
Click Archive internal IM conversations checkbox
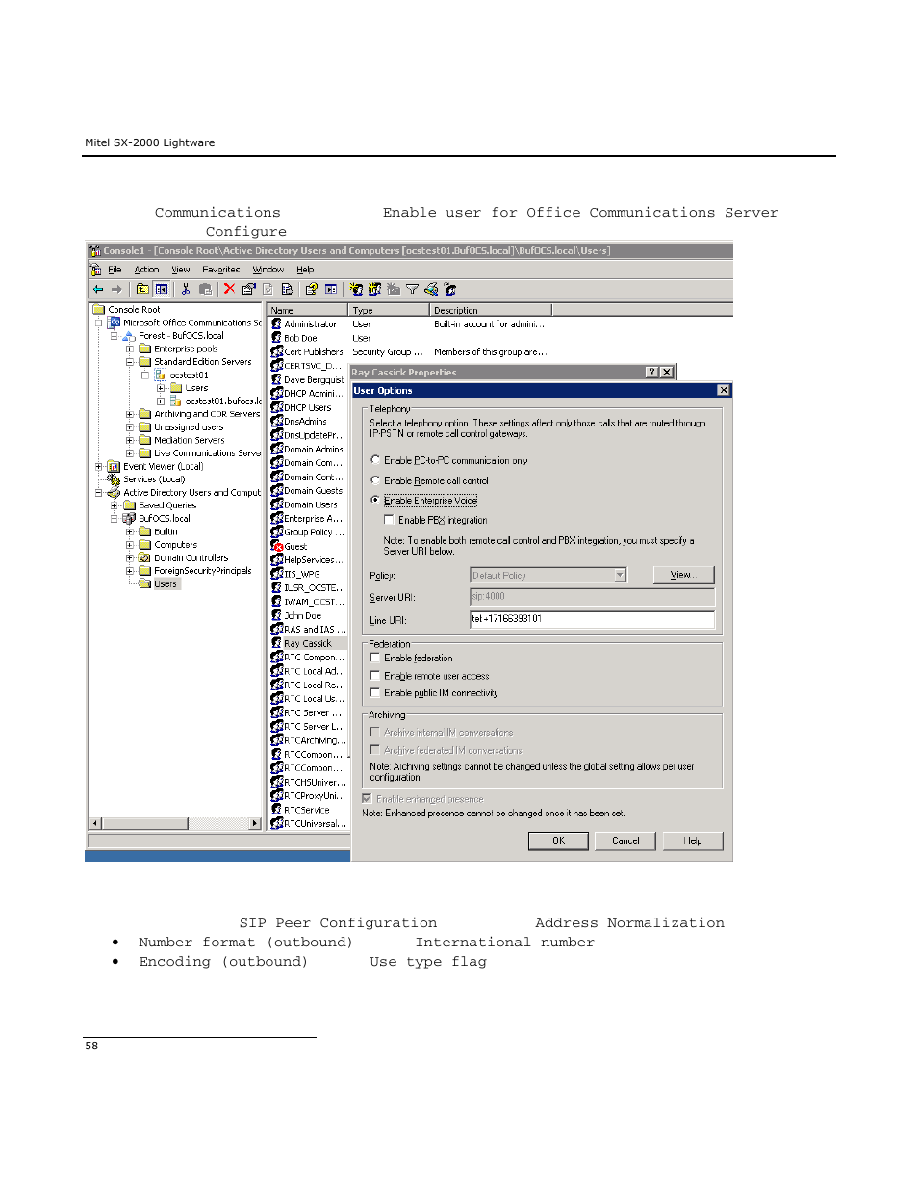[x=375, y=732]
